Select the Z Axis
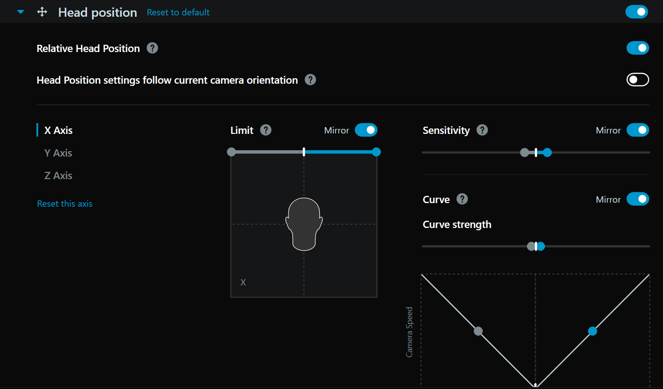Screen dimensions: 663x389 [58, 176]
